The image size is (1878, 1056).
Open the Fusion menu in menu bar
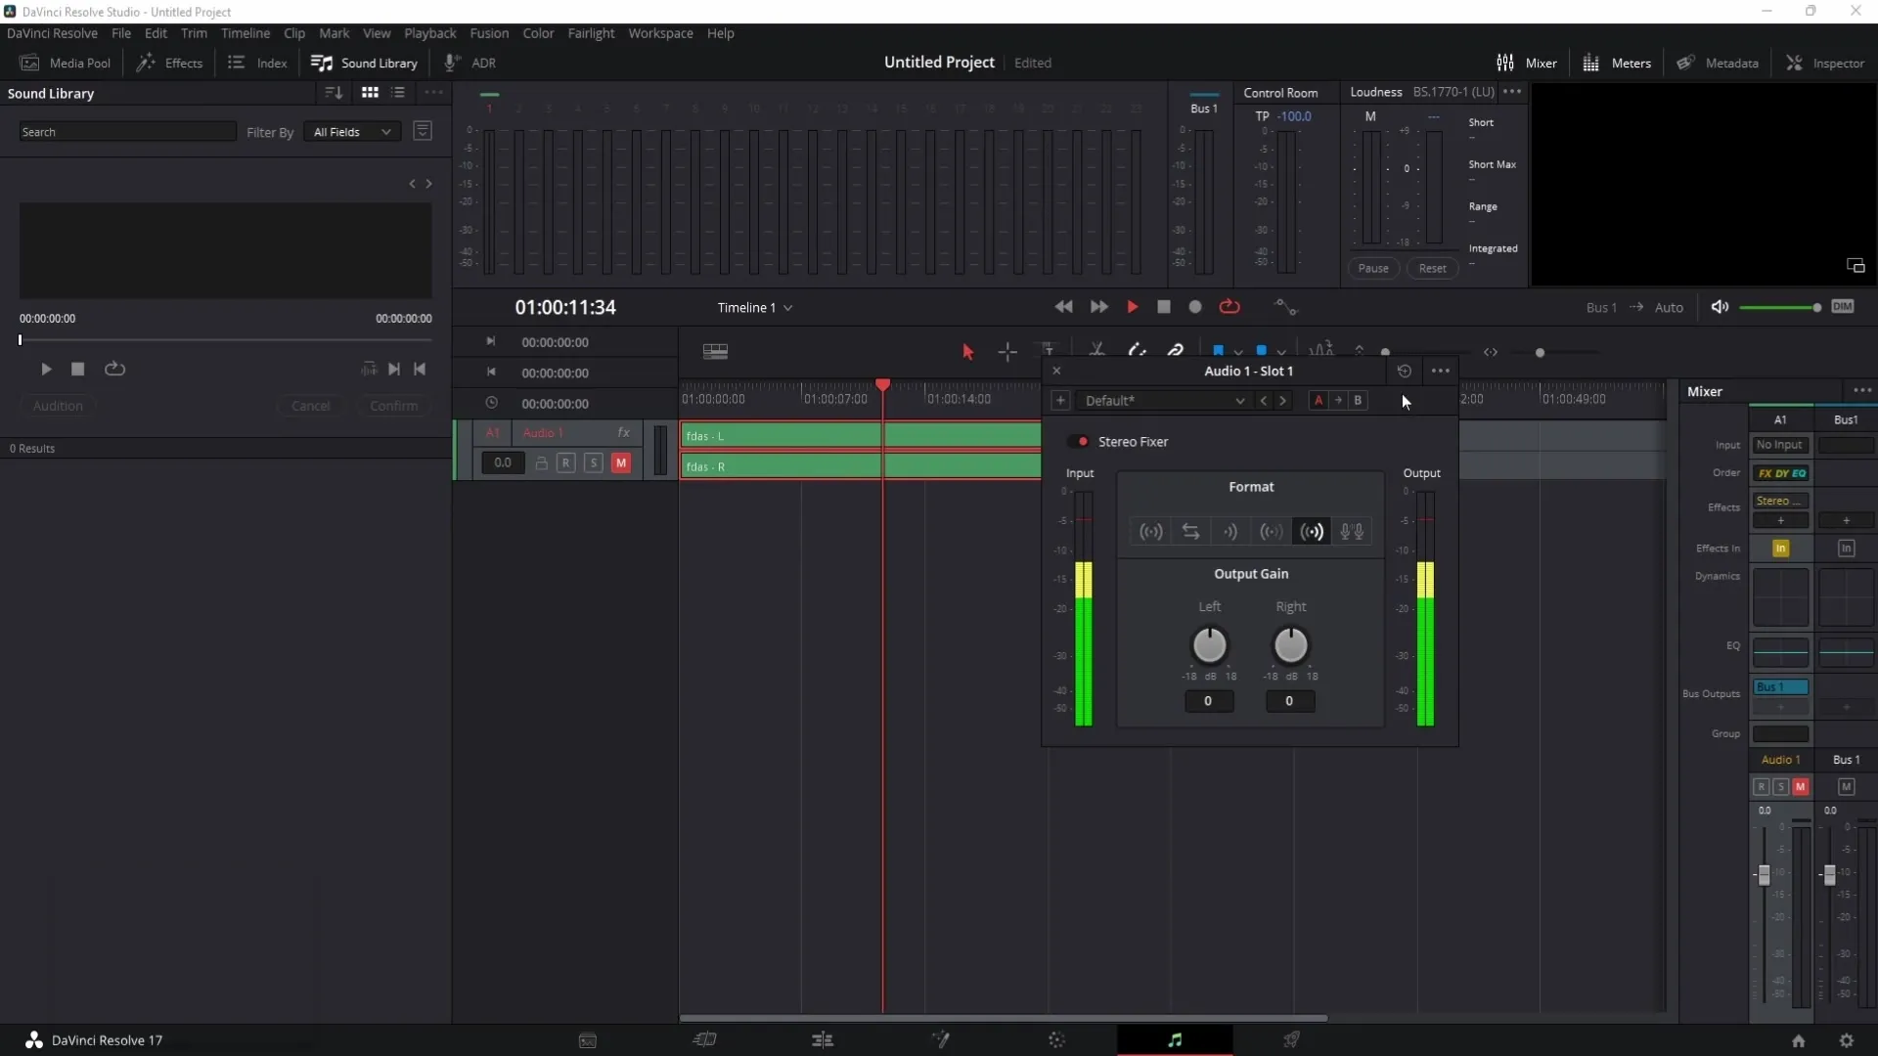coord(489,32)
